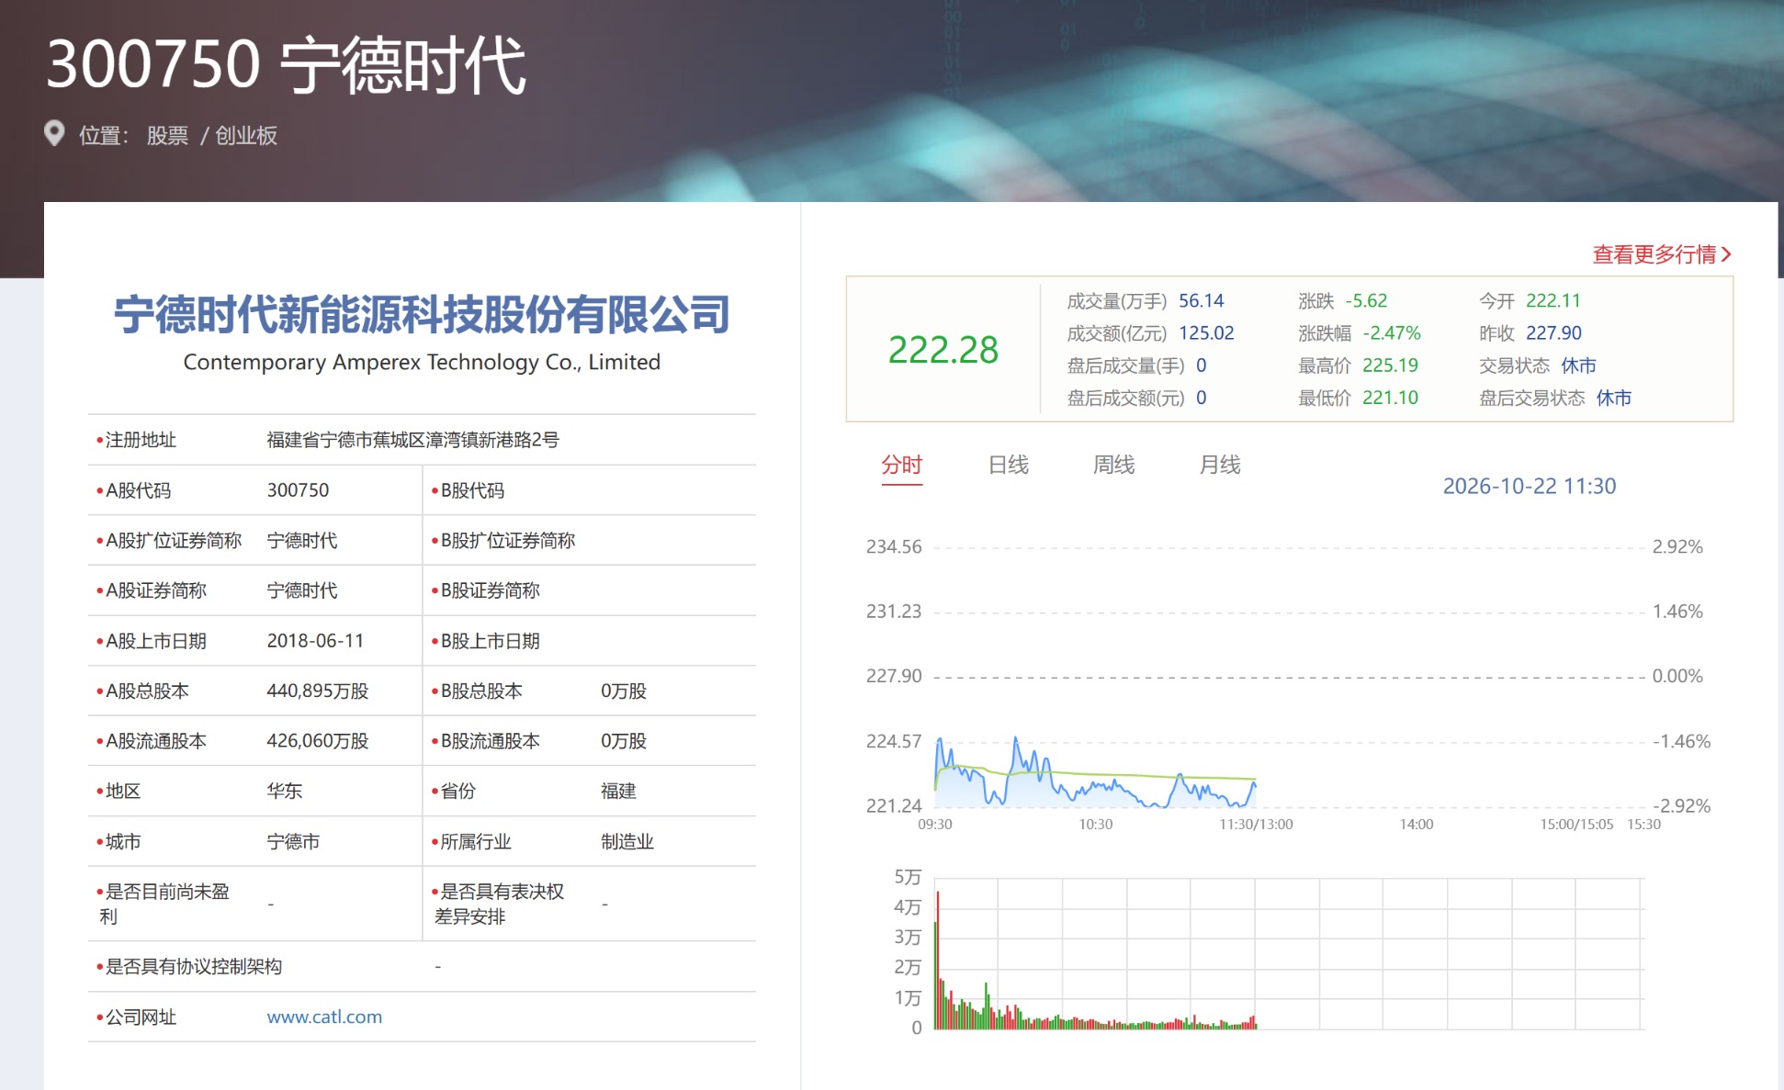Click the 盘后交易状态 value 休市
1784x1090 pixels.
[x=1613, y=398]
